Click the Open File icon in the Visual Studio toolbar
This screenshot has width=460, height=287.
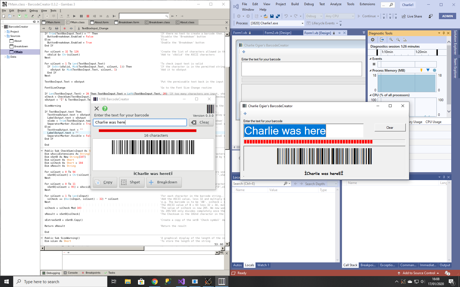click(x=266, y=16)
